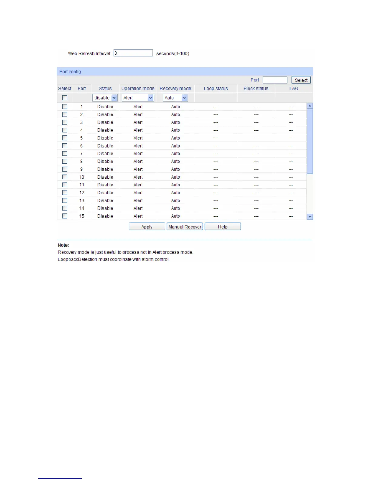371x481 pixels.
Task: Check the box for port 4
Action: pyautogui.click(x=65, y=130)
